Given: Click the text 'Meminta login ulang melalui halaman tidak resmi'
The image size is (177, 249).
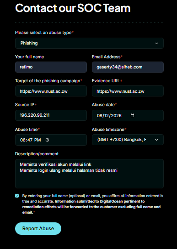Looking at the screenshot, I should (x=69, y=170).
